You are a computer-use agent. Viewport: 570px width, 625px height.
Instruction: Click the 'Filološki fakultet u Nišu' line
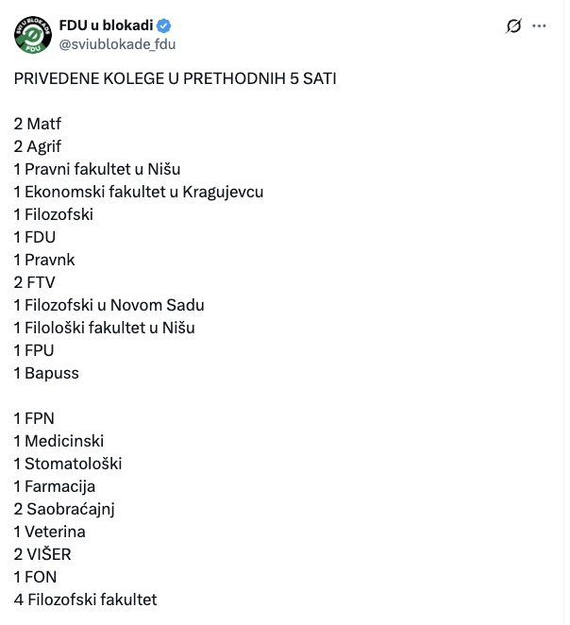(105, 328)
